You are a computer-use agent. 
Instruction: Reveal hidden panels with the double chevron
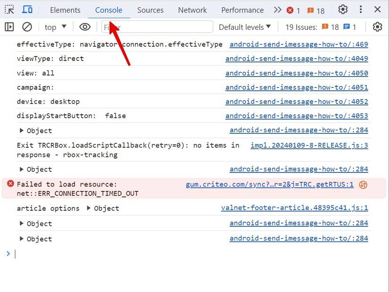click(278, 9)
